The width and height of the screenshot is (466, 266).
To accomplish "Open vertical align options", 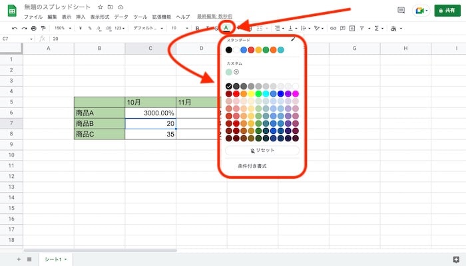I will (x=292, y=28).
